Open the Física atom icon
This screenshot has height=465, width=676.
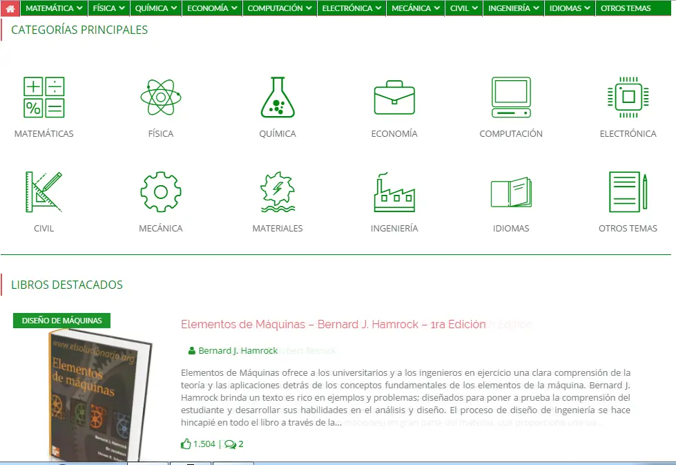161,97
